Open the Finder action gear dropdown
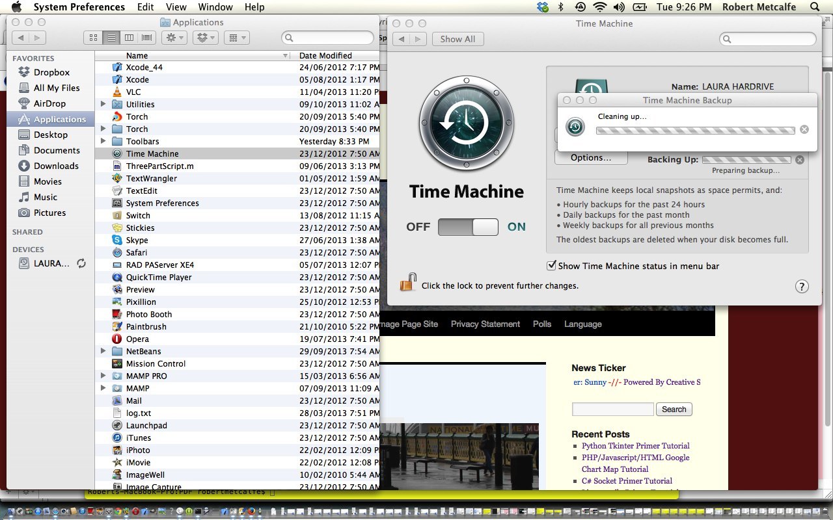 [x=174, y=38]
